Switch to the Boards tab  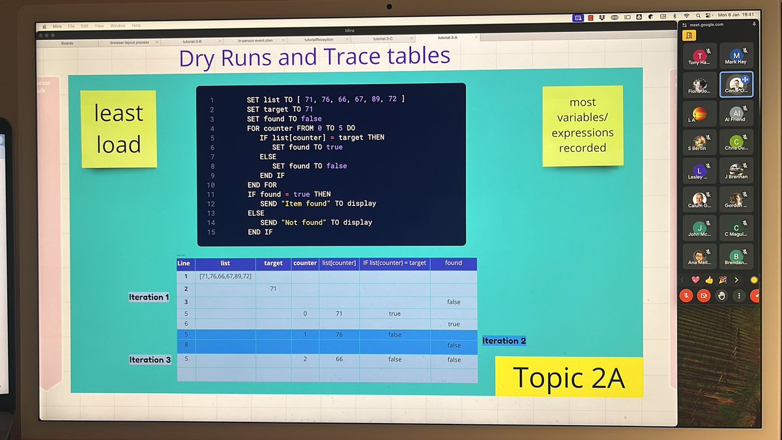(x=67, y=43)
